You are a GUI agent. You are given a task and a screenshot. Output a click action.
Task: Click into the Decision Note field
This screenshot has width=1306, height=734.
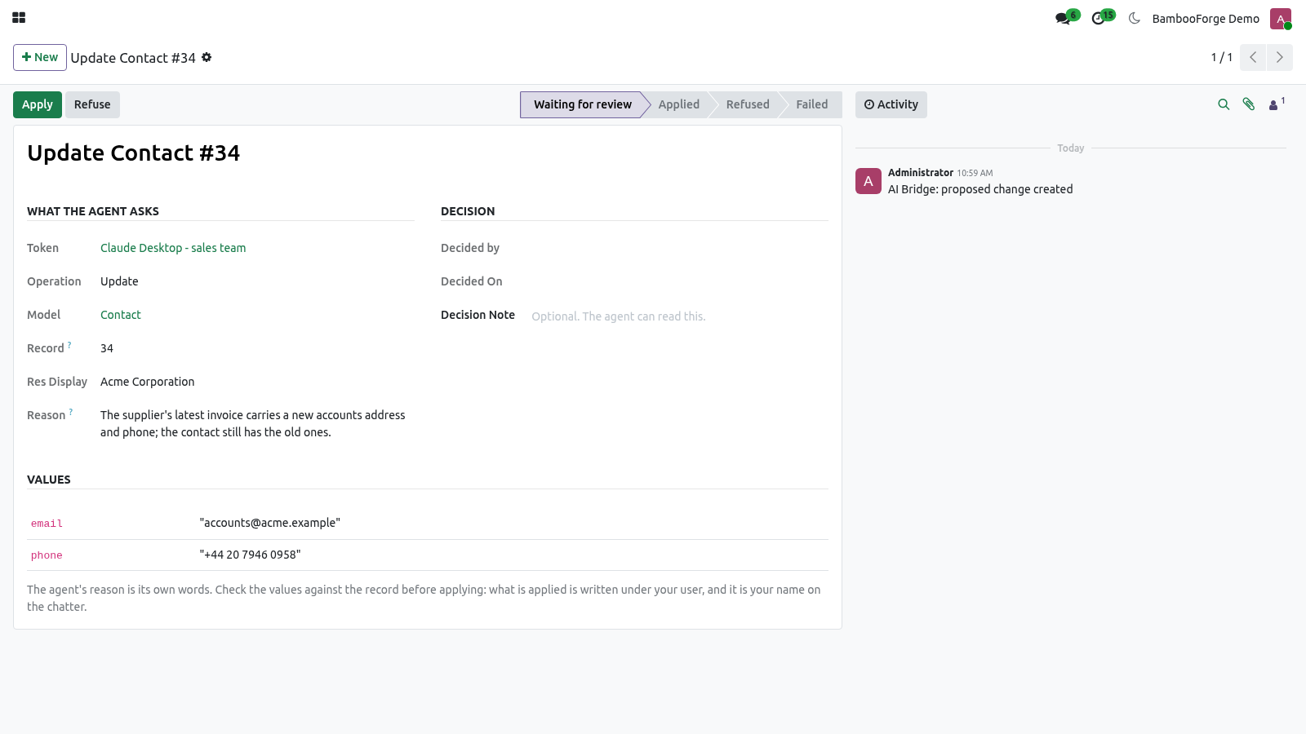[x=679, y=316]
